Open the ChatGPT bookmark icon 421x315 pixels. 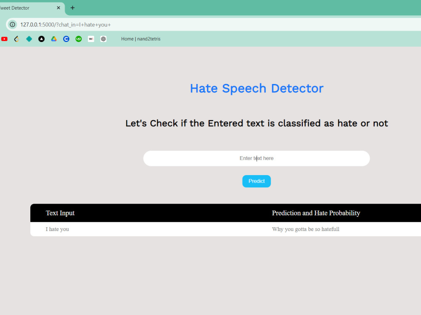coord(104,39)
